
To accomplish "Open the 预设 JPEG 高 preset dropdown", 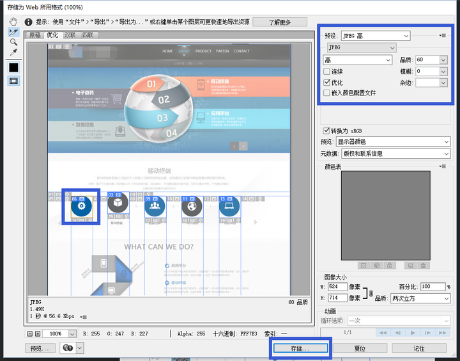I will pyautogui.click(x=376, y=36).
